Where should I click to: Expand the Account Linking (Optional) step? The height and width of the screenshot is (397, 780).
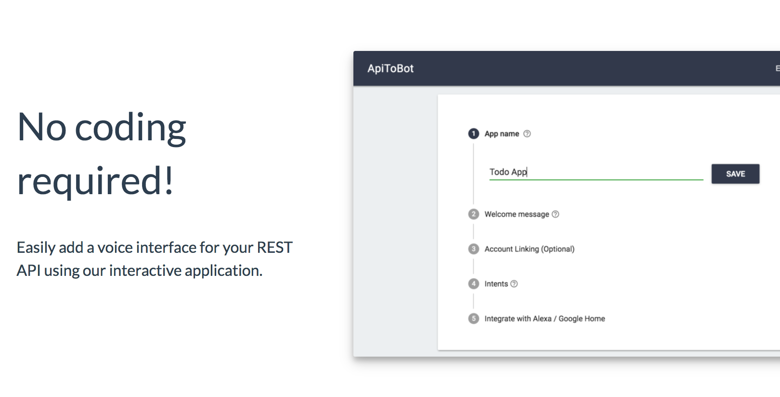coord(529,248)
